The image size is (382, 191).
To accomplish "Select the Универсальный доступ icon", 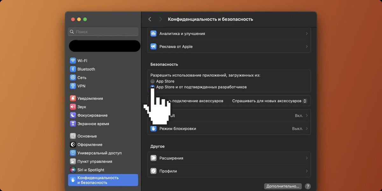I will click(x=73, y=153).
